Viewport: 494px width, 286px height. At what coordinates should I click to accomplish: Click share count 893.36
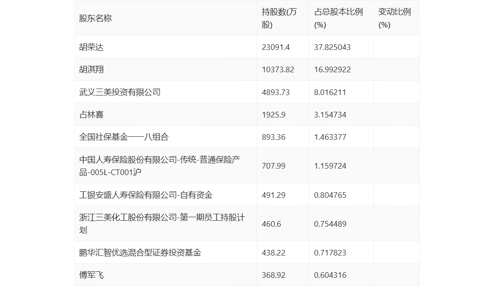click(274, 137)
